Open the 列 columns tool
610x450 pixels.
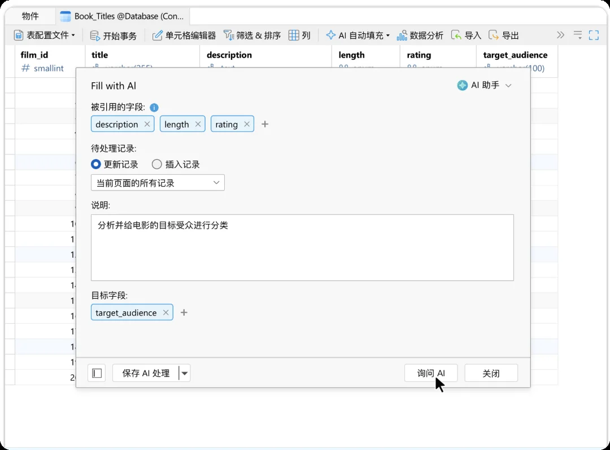(299, 36)
